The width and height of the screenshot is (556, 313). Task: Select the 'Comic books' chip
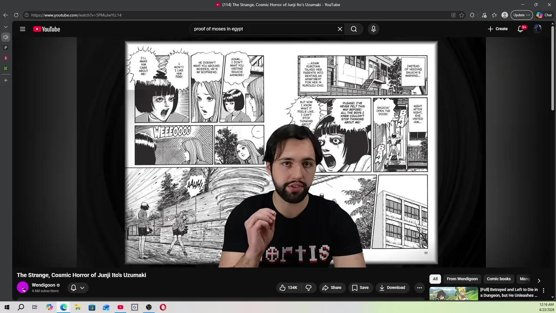499,279
